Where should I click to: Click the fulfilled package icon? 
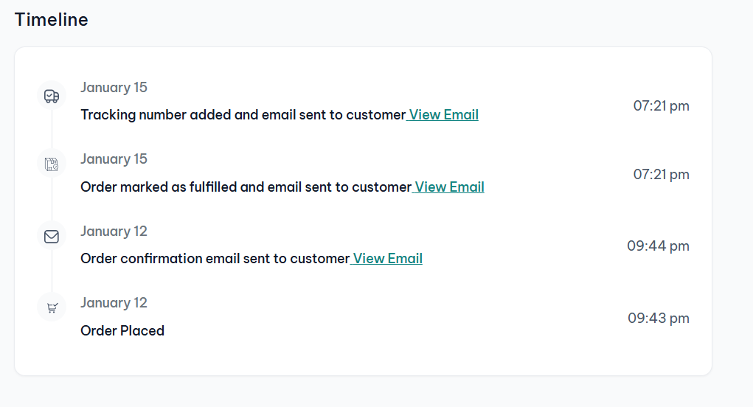(x=52, y=164)
